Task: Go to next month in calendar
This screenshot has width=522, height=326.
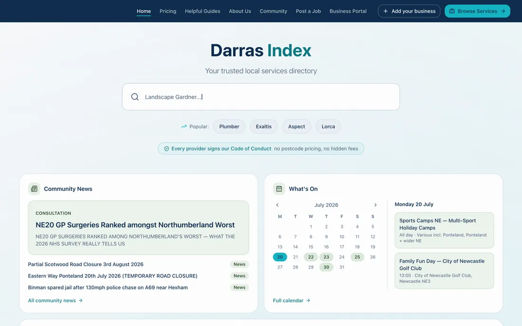Action: pos(375,205)
